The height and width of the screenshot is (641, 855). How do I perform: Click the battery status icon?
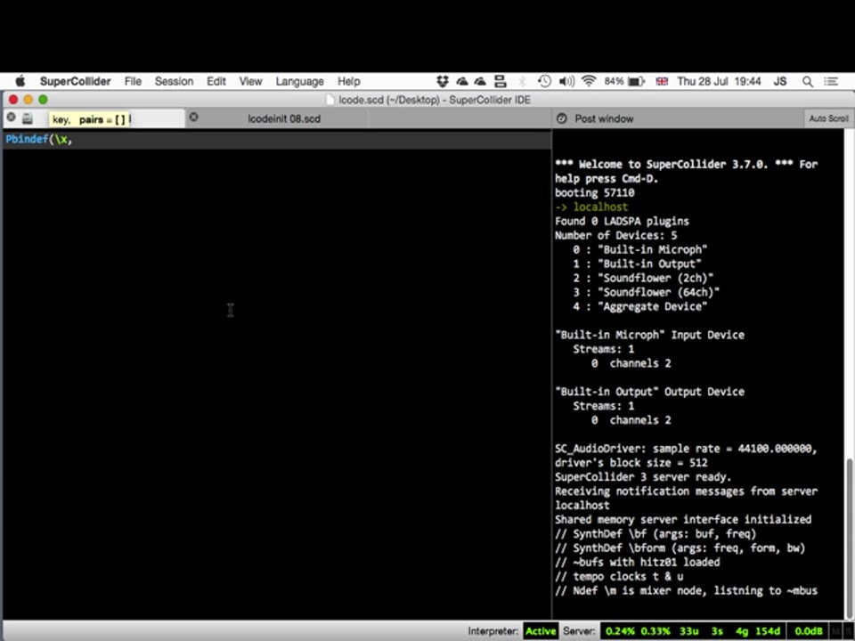636,82
